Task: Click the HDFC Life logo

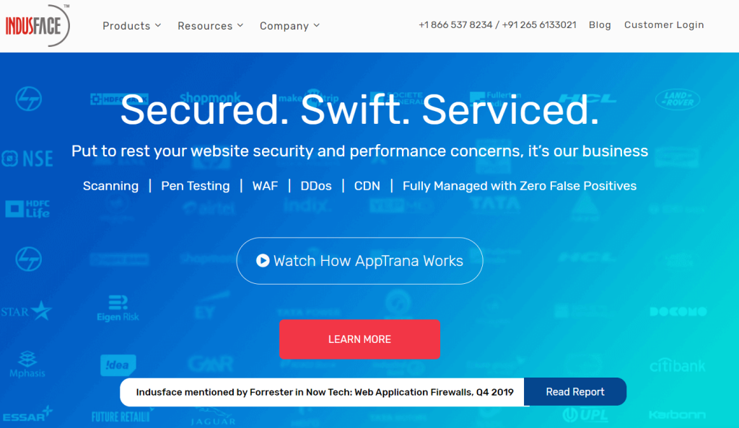Action: (27, 209)
